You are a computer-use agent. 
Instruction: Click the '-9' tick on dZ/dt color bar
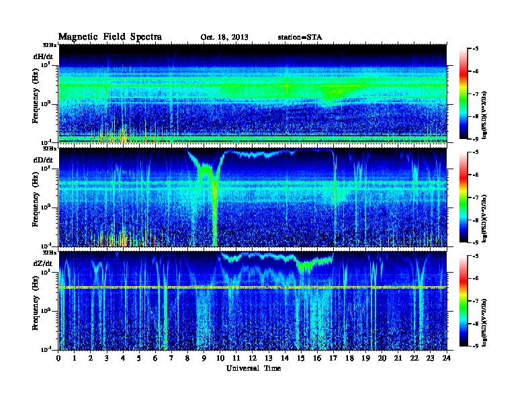pyautogui.click(x=476, y=346)
